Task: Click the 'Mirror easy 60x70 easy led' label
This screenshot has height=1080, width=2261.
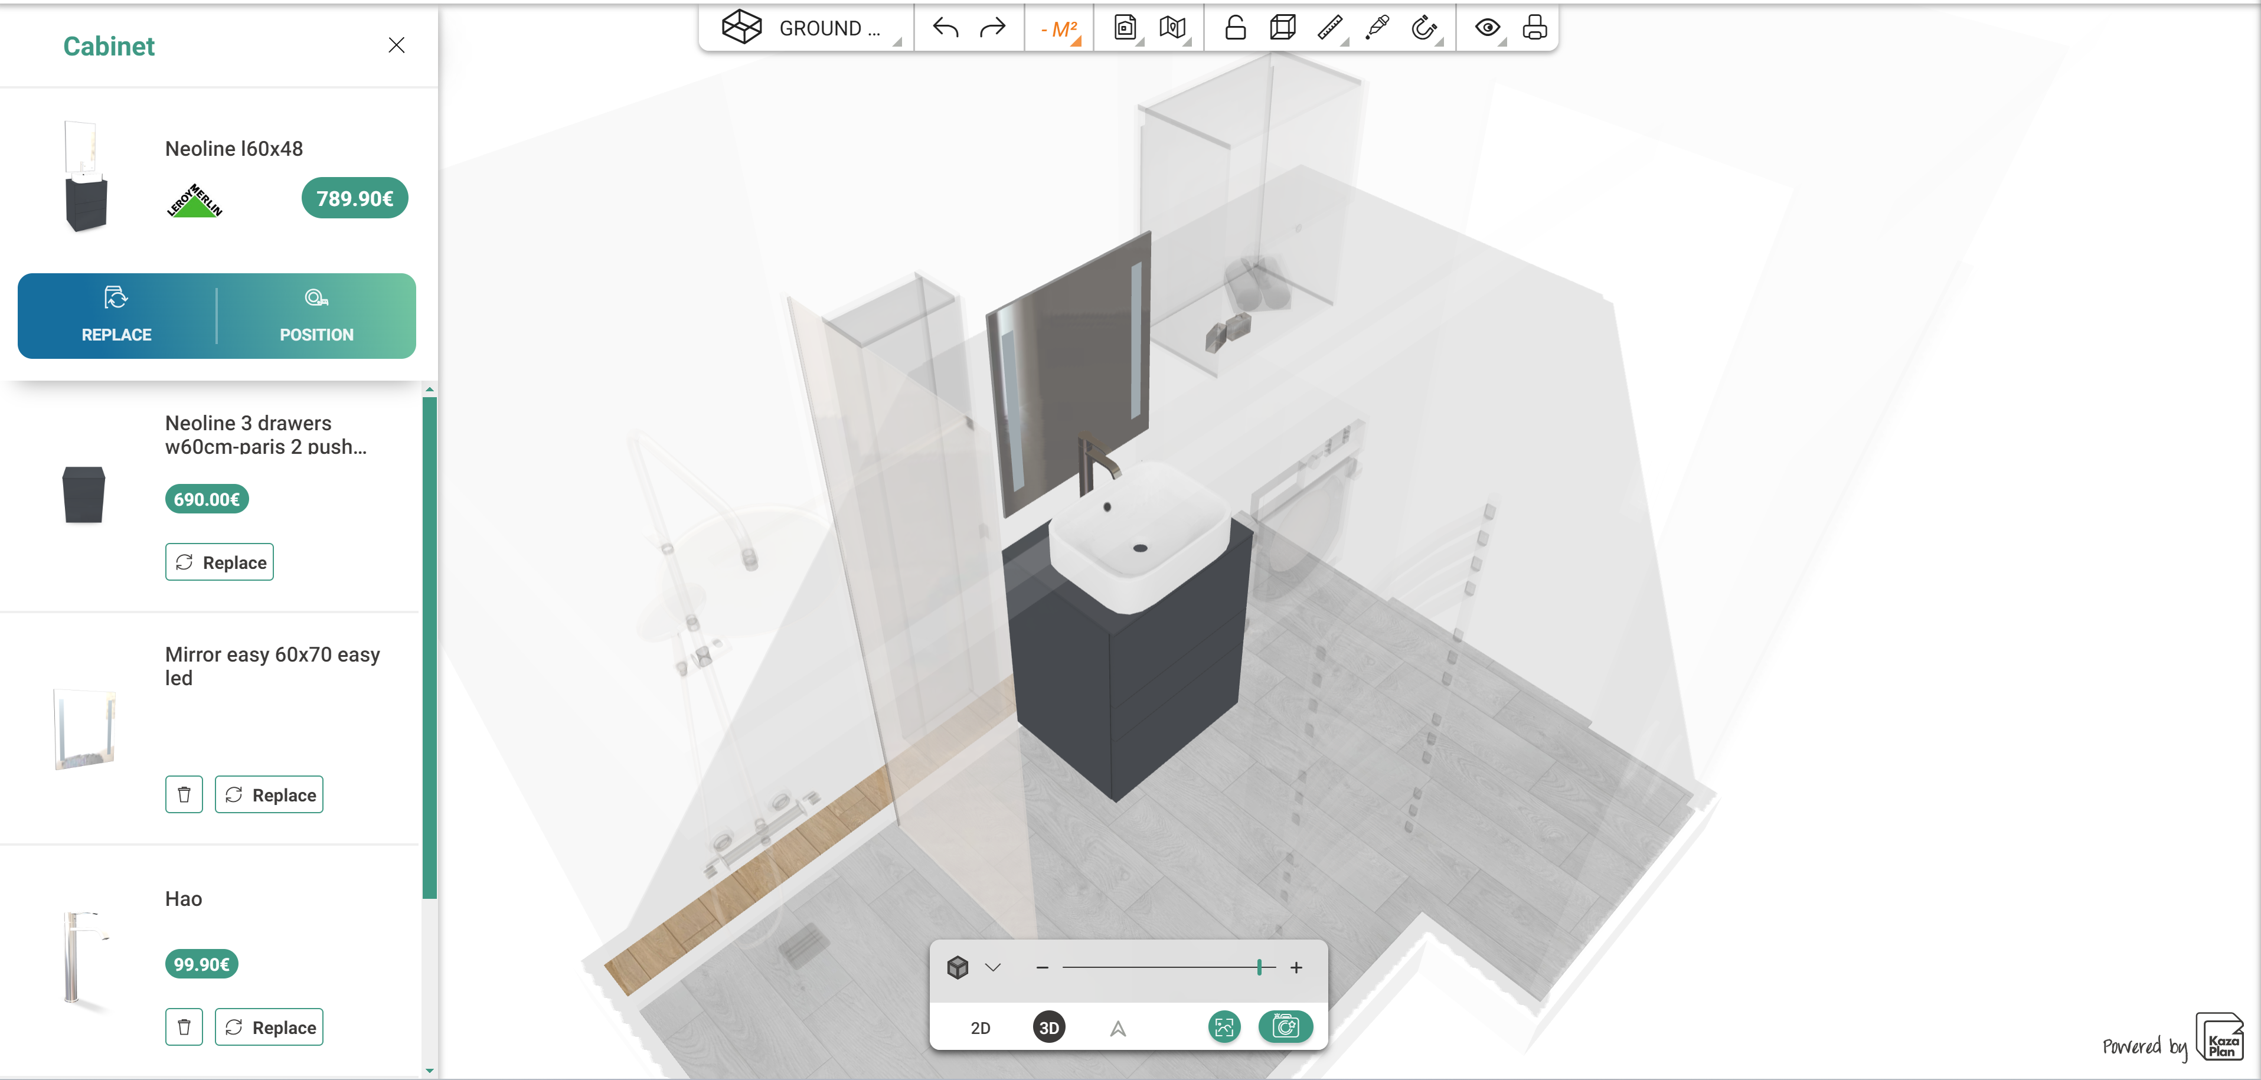Action: coord(273,666)
